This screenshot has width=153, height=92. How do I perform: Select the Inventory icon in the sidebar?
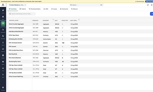(3, 23)
